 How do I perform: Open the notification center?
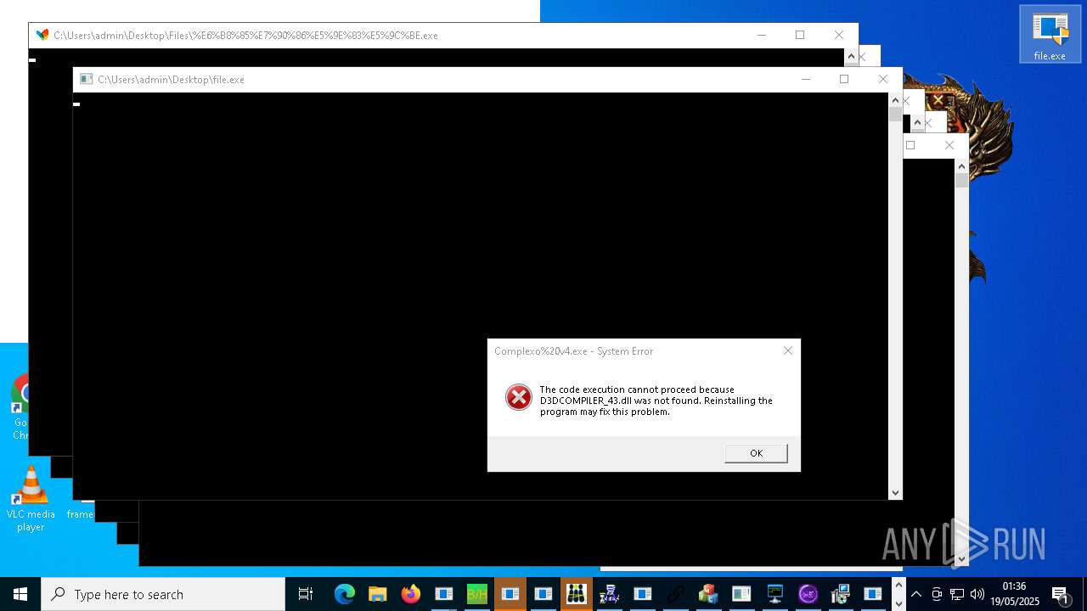click(1061, 594)
